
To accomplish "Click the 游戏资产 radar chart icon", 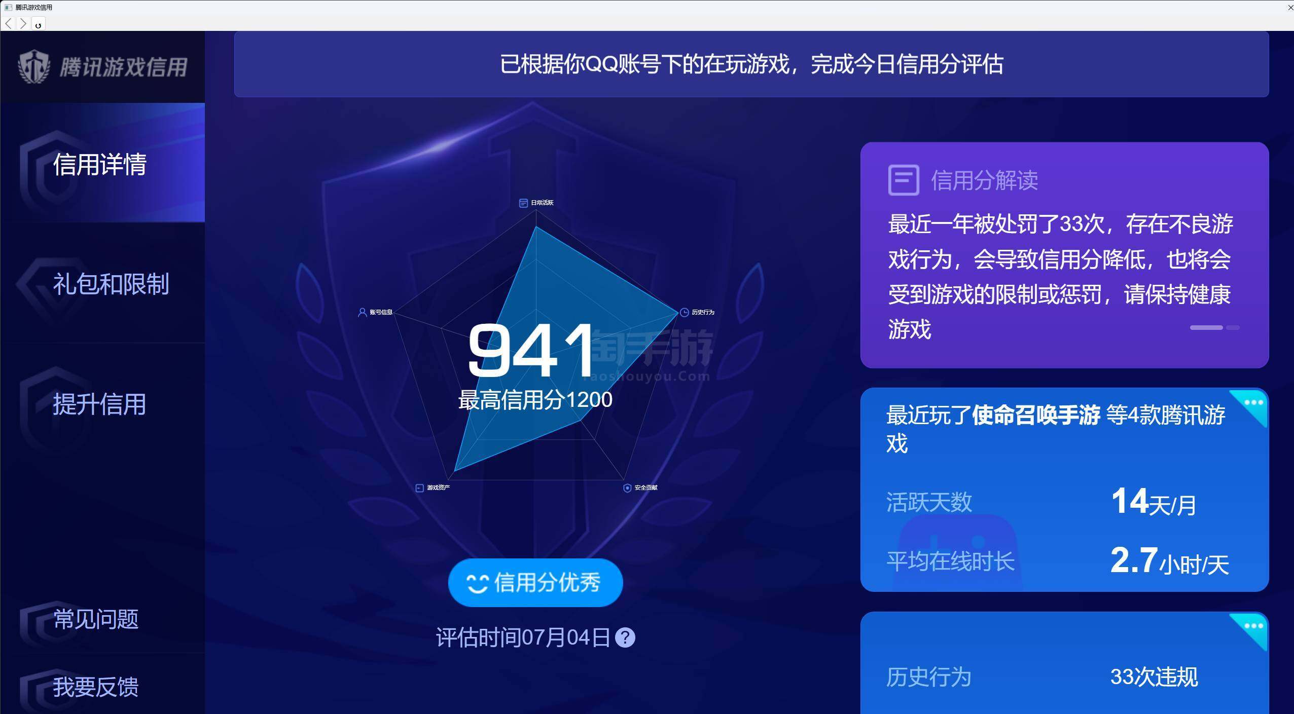I will click(419, 487).
